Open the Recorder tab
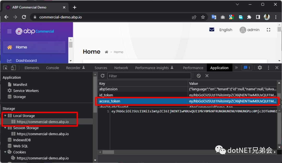Screen dimensions: 282x163 pyautogui.click(x=75, y=68)
